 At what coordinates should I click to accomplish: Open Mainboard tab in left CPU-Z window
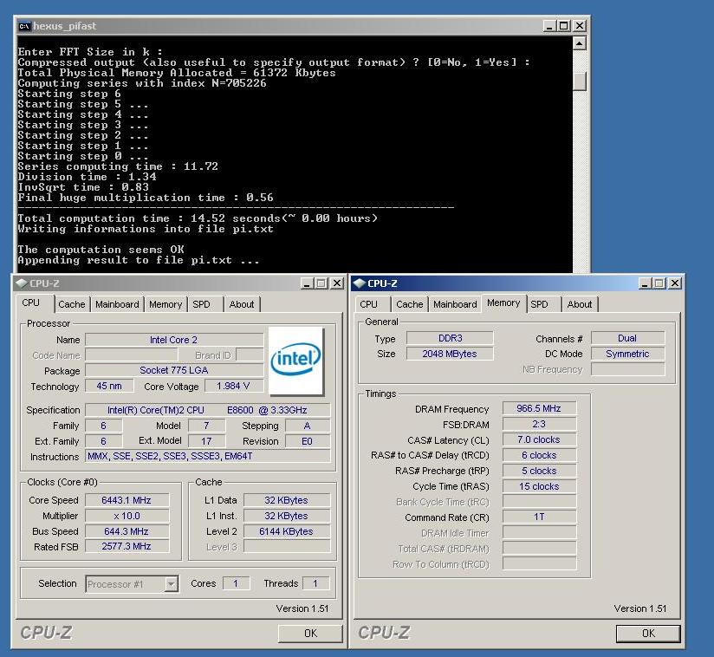click(x=117, y=304)
